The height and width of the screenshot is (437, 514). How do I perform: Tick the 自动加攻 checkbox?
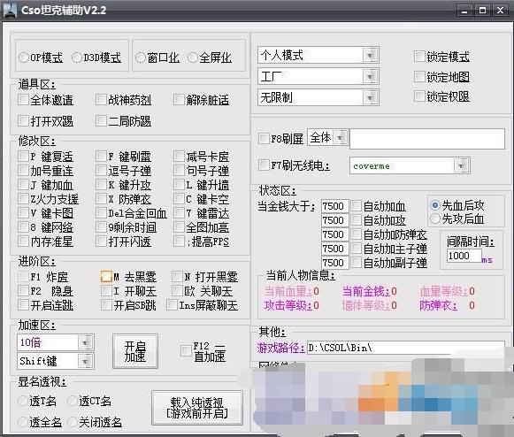coord(356,220)
